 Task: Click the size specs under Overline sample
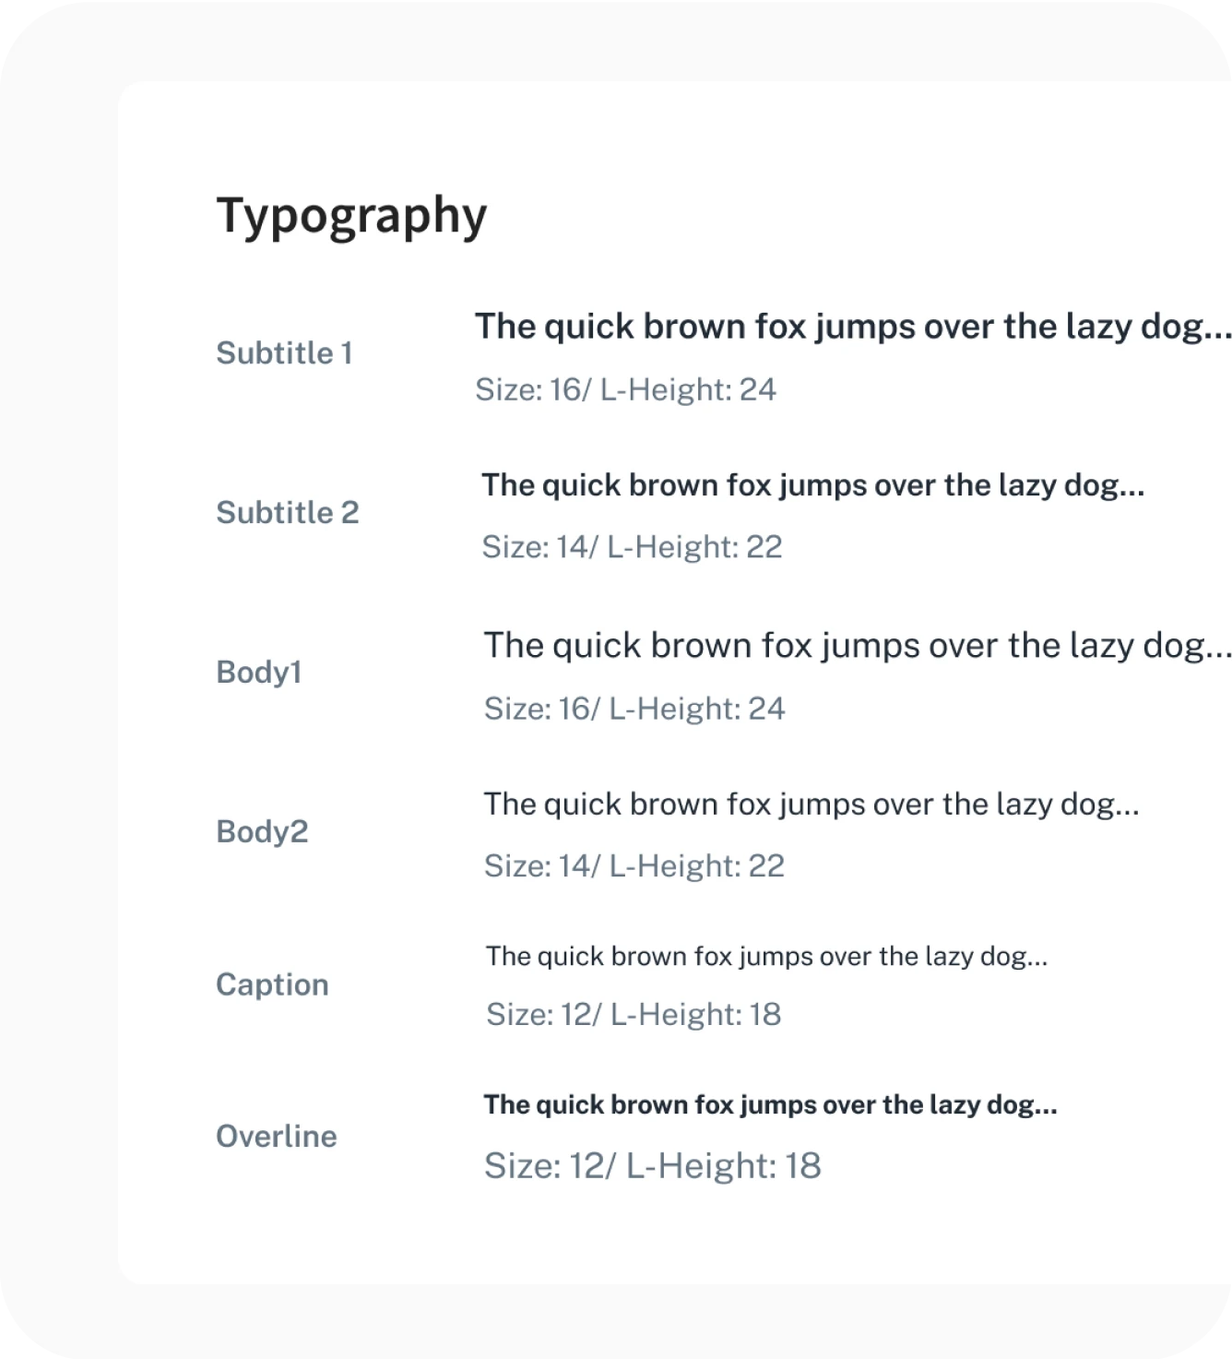652,1166
